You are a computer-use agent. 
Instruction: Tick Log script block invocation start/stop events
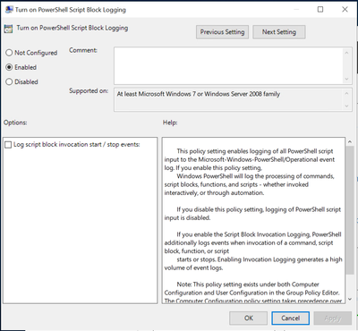8,145
